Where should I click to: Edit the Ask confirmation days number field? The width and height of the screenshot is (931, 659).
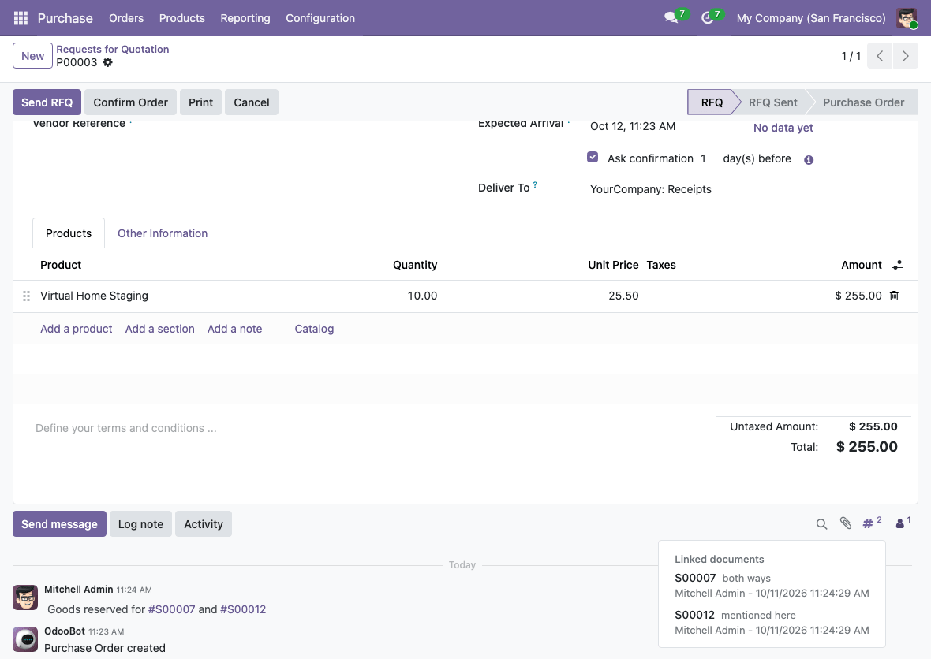(x=703, y=158)
